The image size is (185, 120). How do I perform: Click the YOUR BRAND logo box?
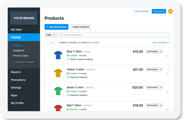click(24, 18)
